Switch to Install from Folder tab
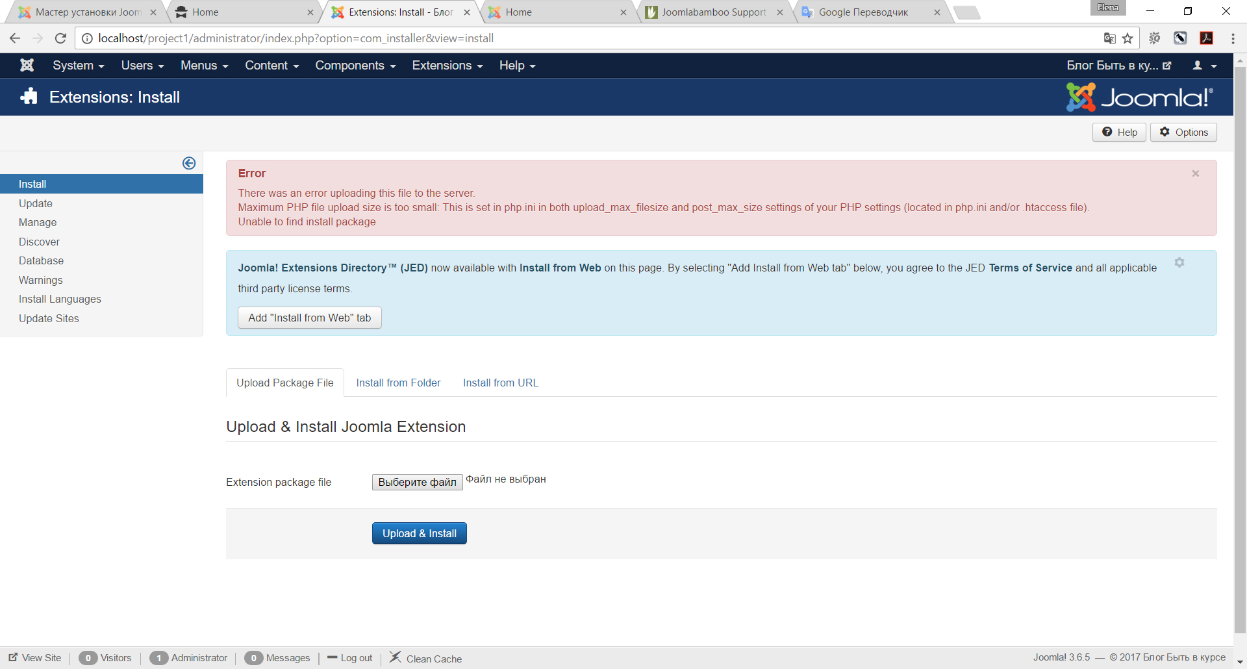1247x669 pixels. (398, 383)
